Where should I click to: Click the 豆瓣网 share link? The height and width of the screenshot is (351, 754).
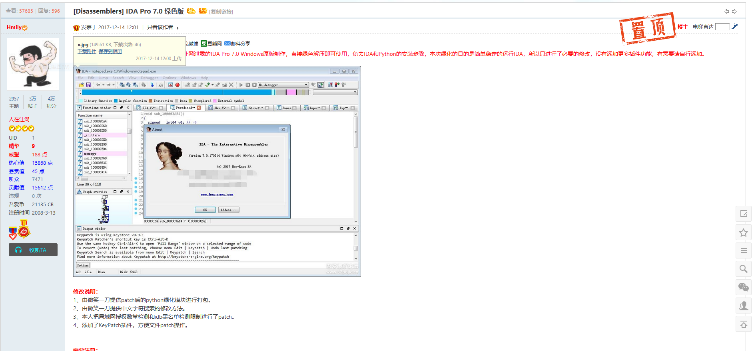coord(215,43)
